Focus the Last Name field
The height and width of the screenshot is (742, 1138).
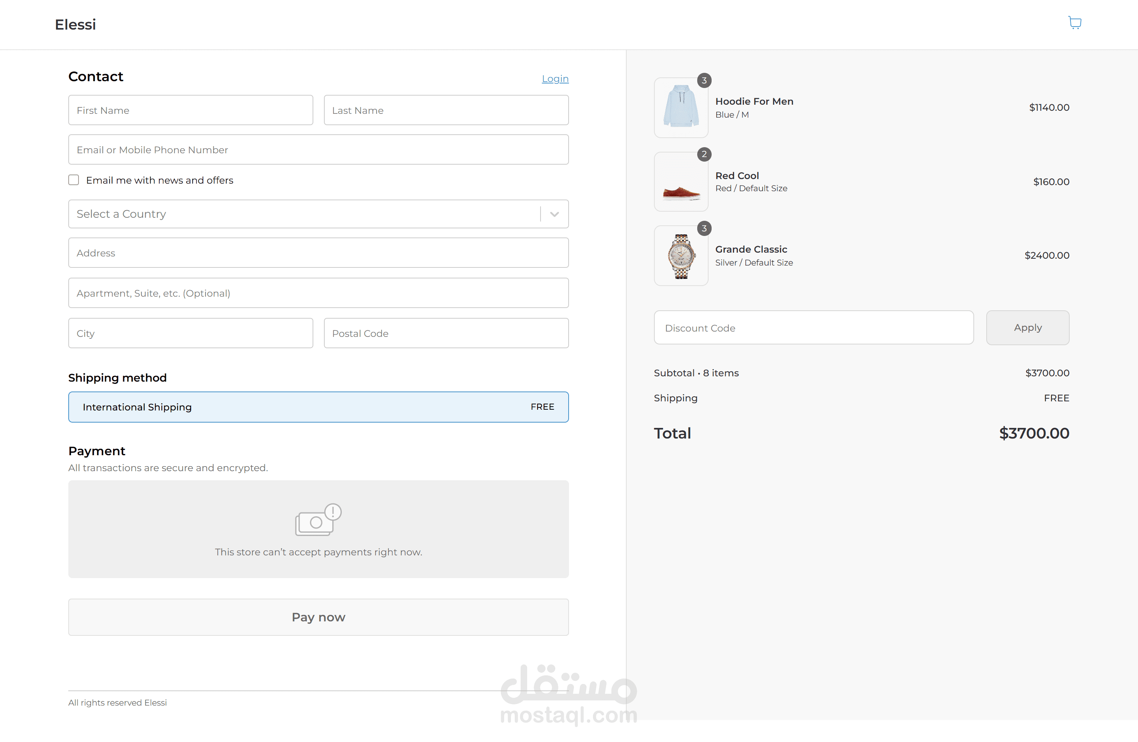click(x=446, y=110)
